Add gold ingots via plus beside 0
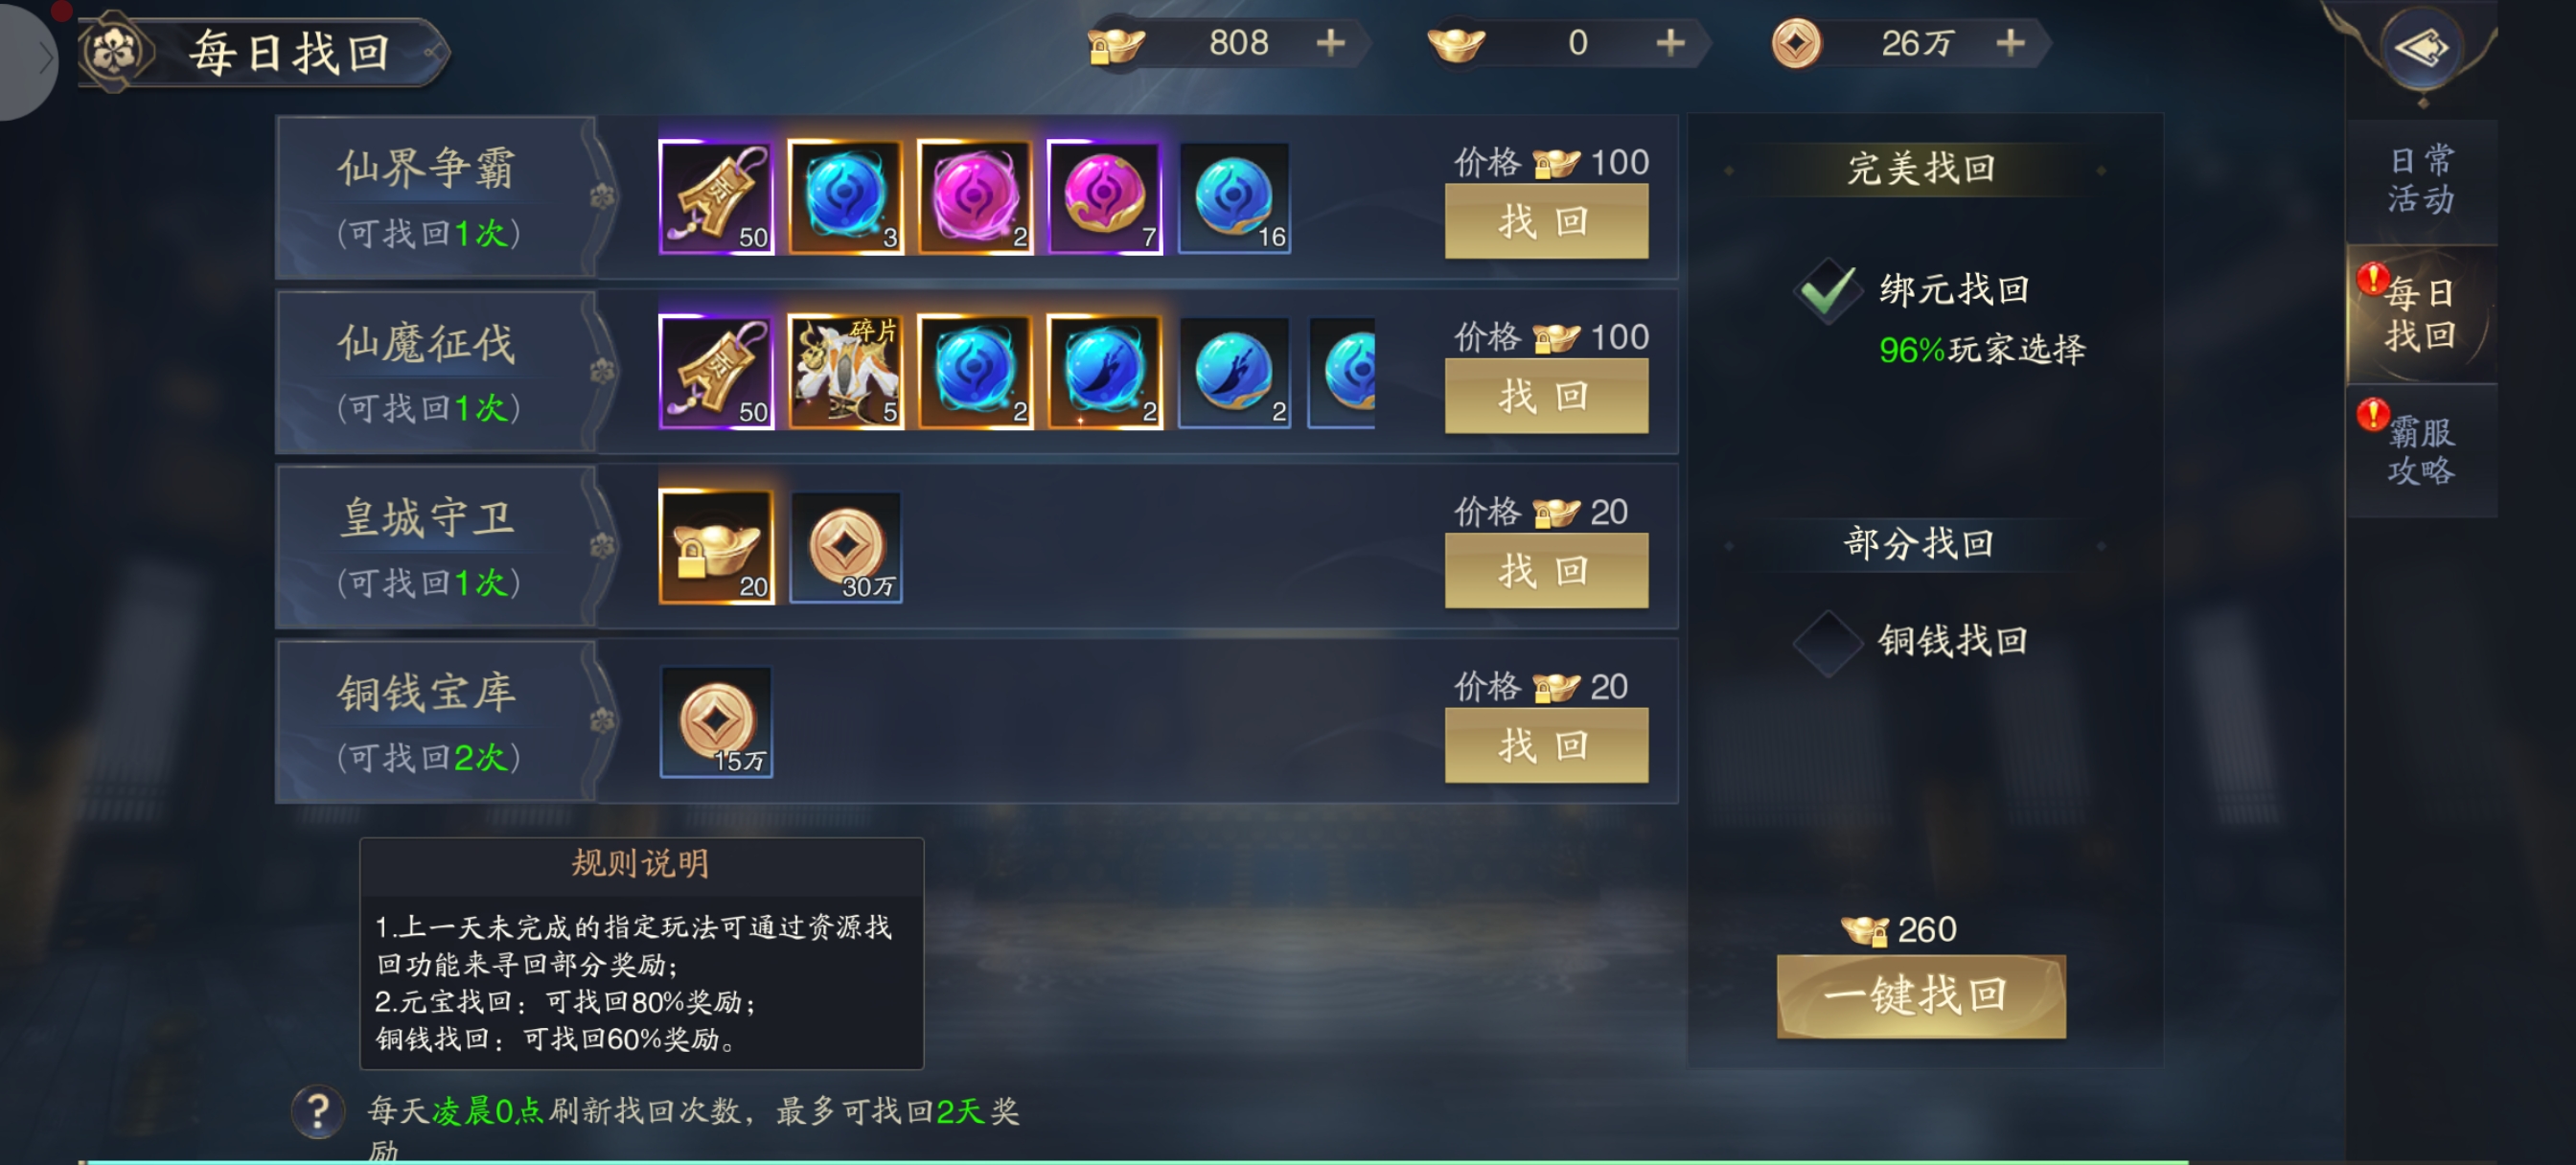Viewport: 2576px width, 1165px height. (x=1670, y=43)
